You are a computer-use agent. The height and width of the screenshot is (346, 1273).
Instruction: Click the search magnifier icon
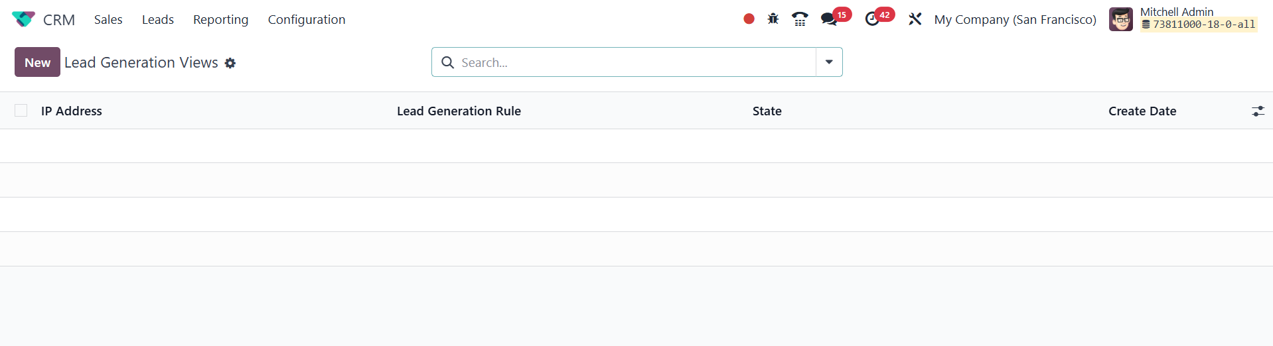pos(448,62)
